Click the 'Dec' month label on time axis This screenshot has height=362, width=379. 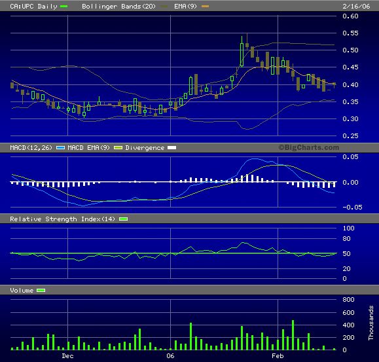tap(67, 356)
